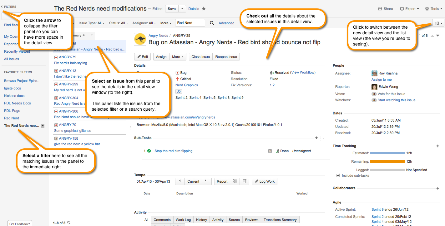
Task: Click the search magnifier icon
Action: [x=212, y=23]
